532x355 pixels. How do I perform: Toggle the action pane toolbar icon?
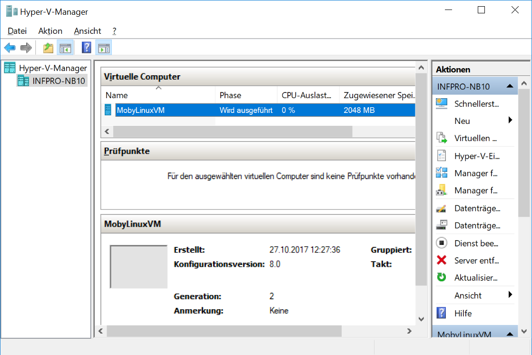[x=104, y=48]
